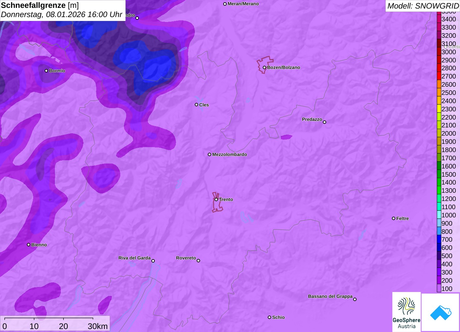Click the Bozen/Bolzano label text

pos(284,67)
